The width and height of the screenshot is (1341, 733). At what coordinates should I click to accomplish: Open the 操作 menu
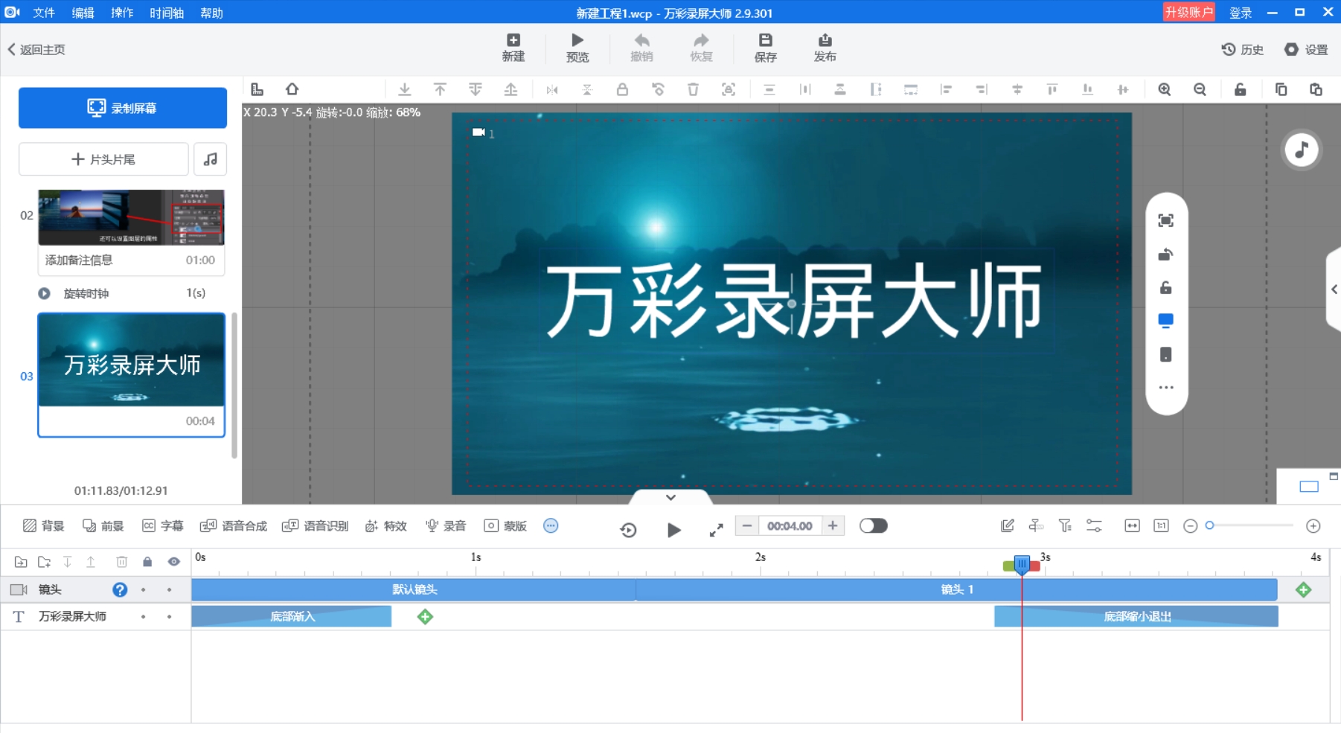[122, 13]
